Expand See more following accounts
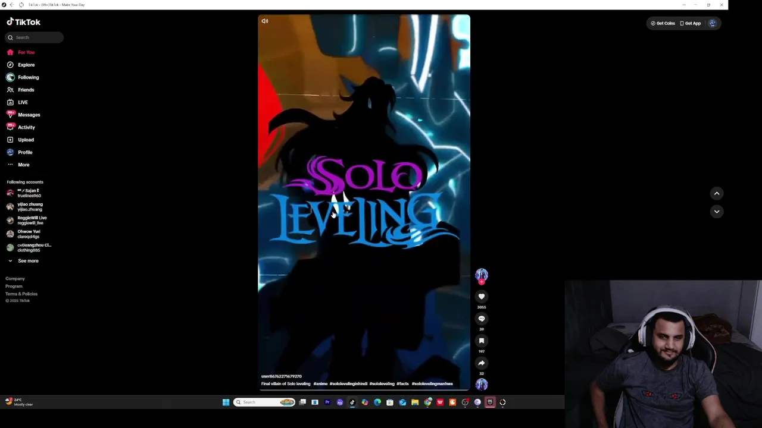 23,261
